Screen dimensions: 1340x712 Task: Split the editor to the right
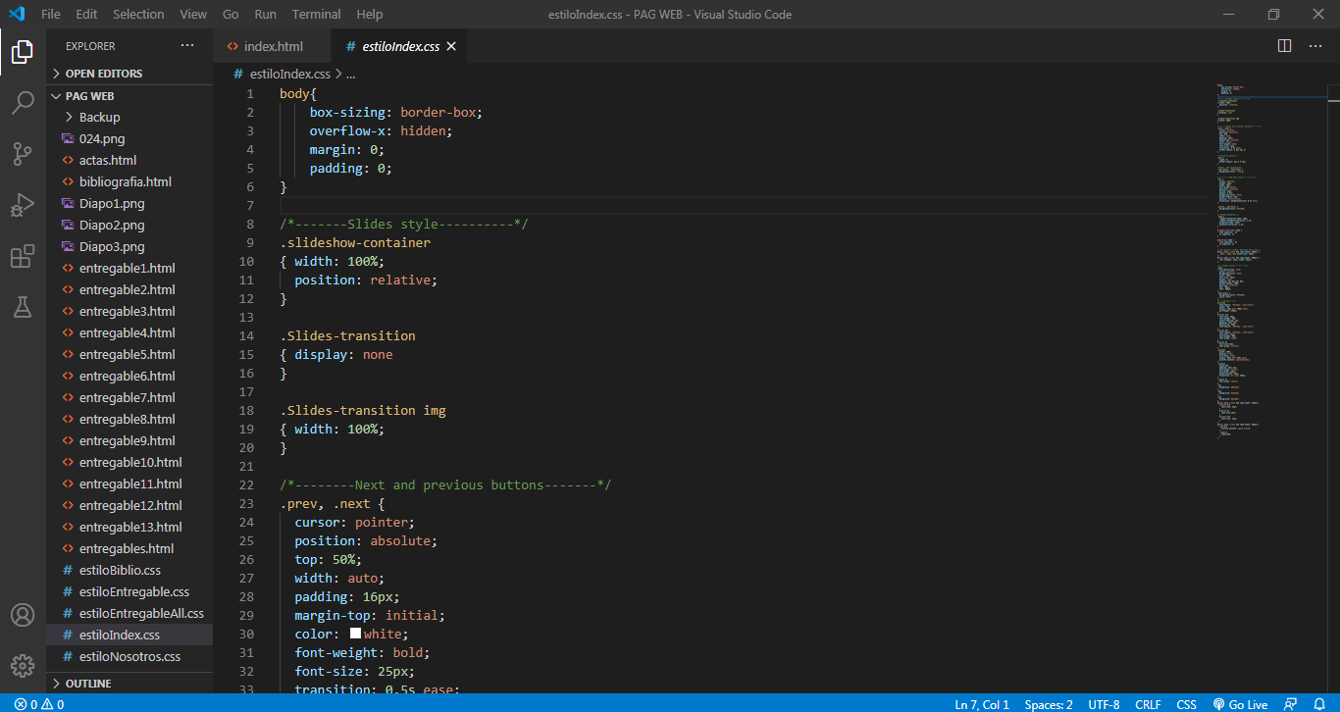[x=1284, y=46]
